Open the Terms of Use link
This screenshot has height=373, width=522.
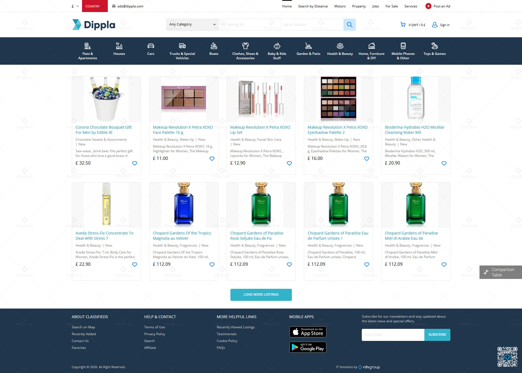(154, 327)
